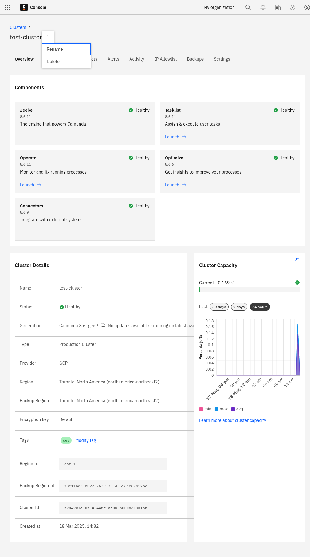Select the 30 days time range
Screen dimensions: 310x557
[x=219, y=307]
